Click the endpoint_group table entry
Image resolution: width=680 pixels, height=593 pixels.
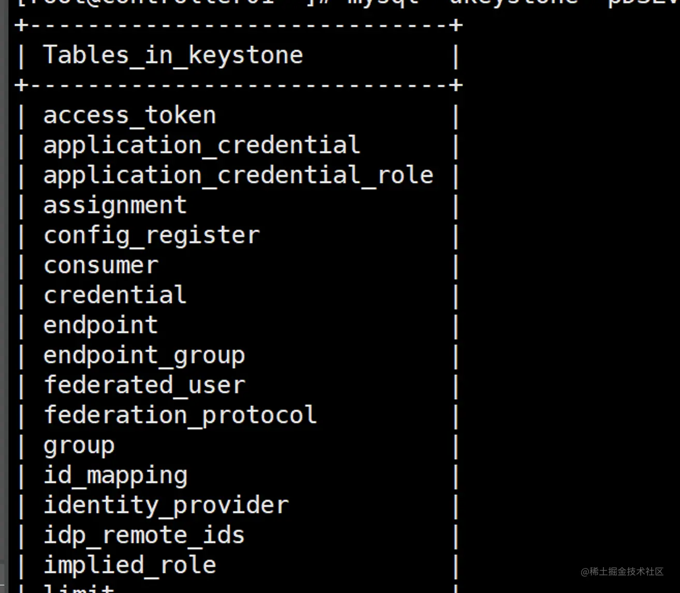tap(144, 356)
